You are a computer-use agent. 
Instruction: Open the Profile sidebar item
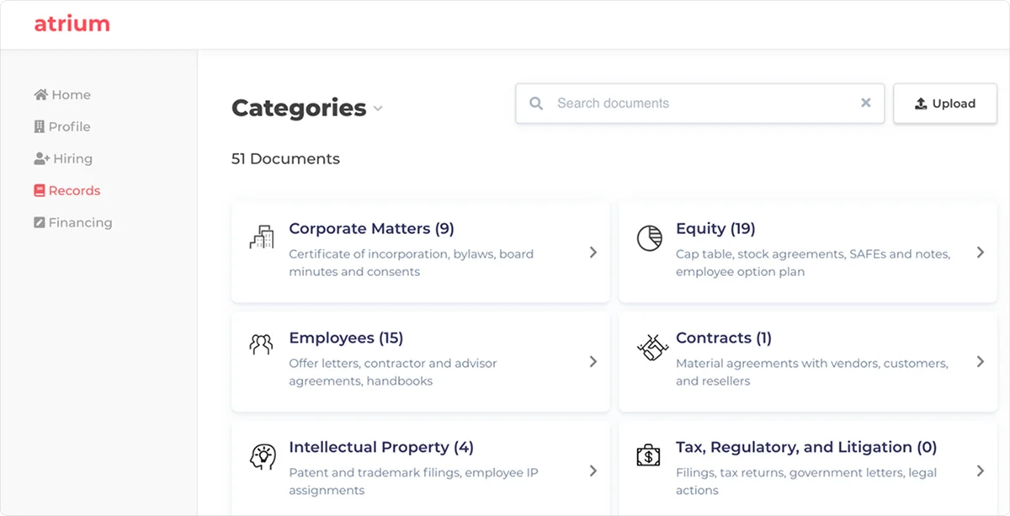[x=61, y=127]
